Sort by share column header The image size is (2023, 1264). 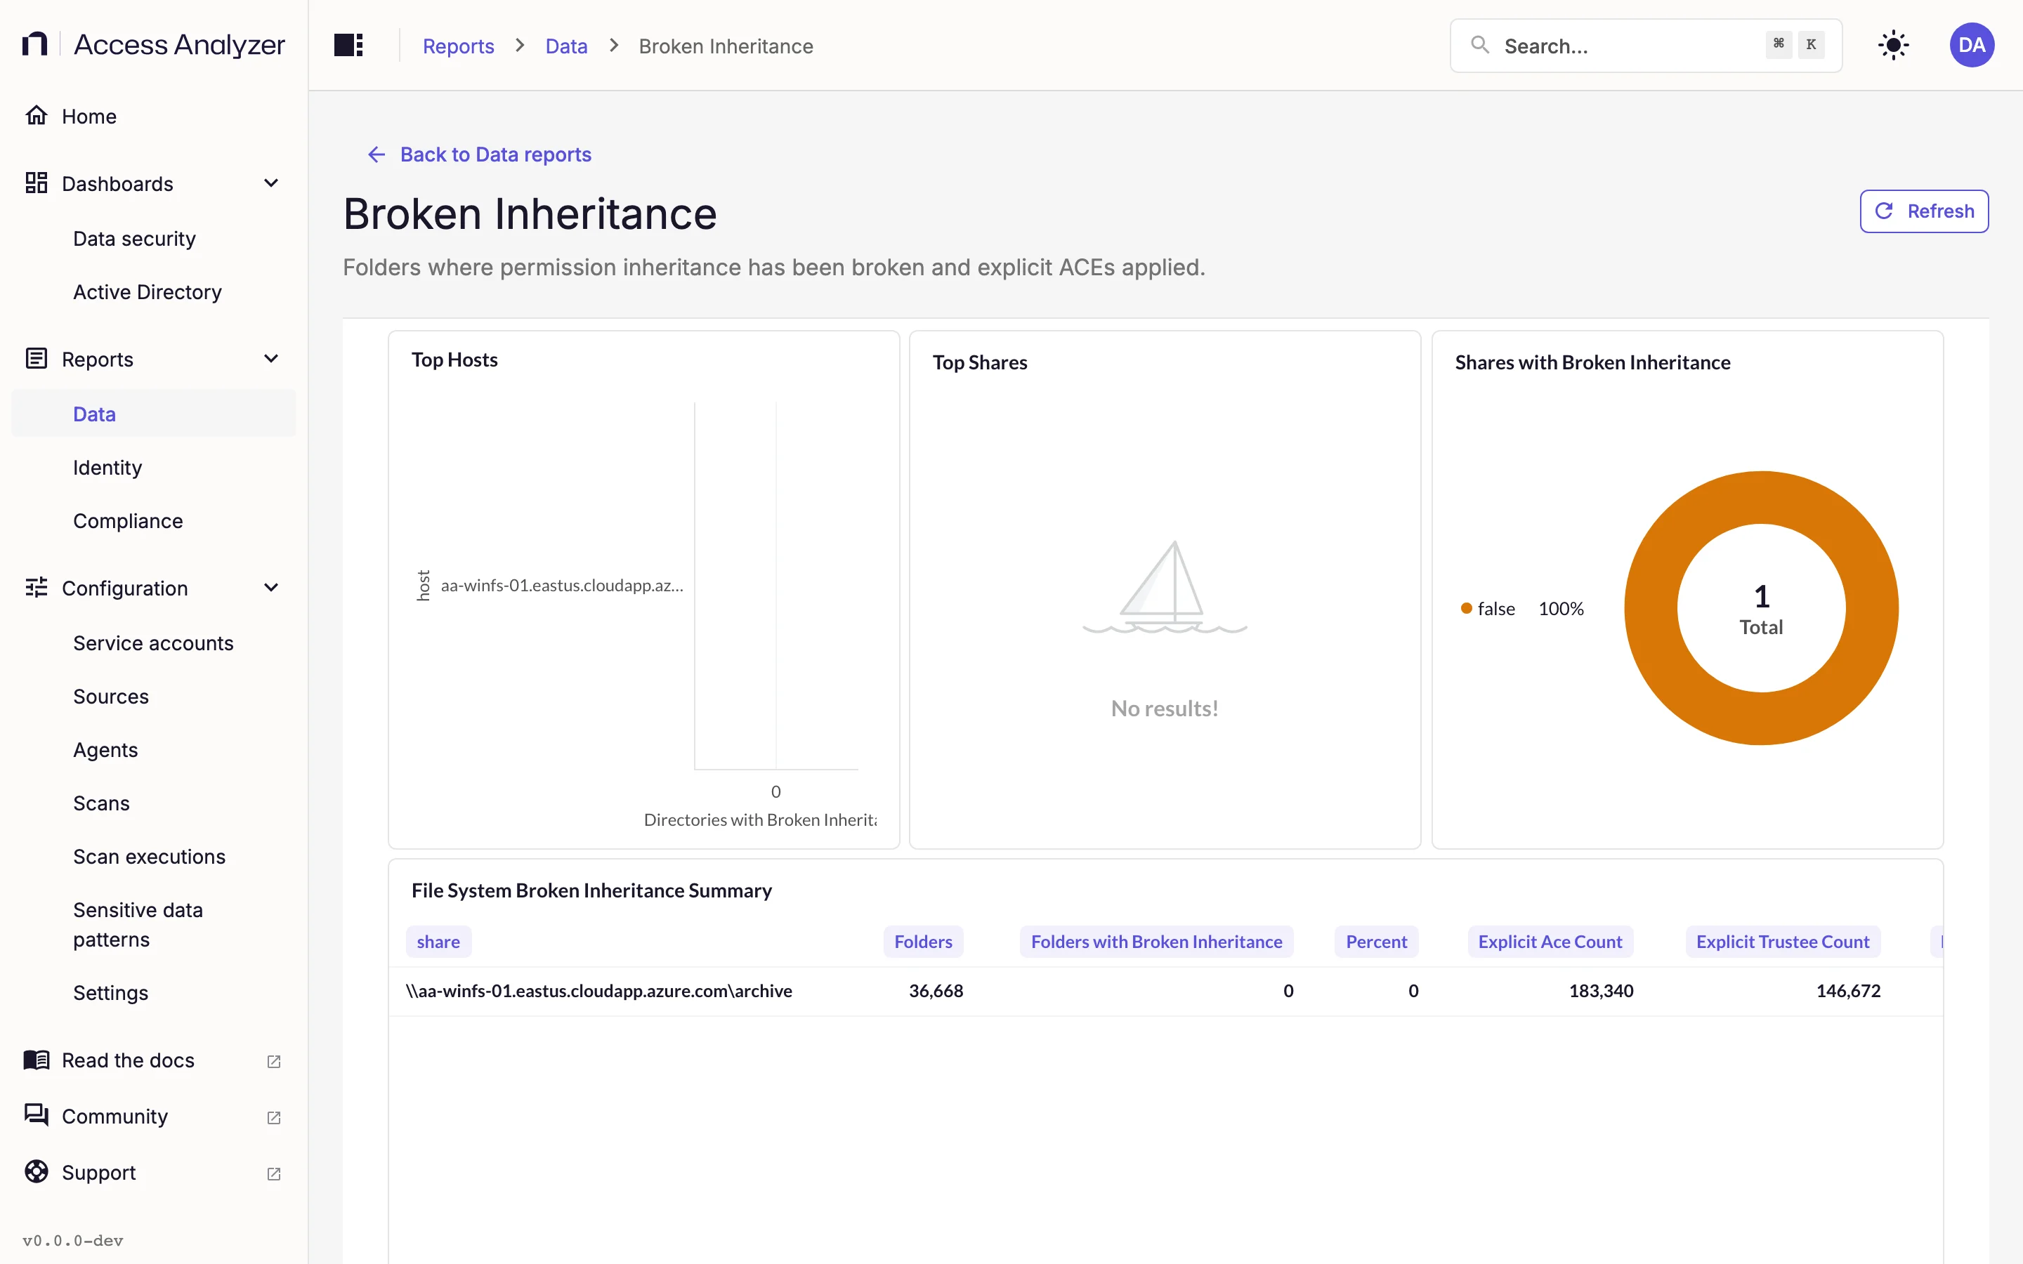(x=438, y=941)
